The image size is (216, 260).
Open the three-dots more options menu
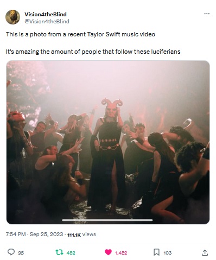point(207,14)
